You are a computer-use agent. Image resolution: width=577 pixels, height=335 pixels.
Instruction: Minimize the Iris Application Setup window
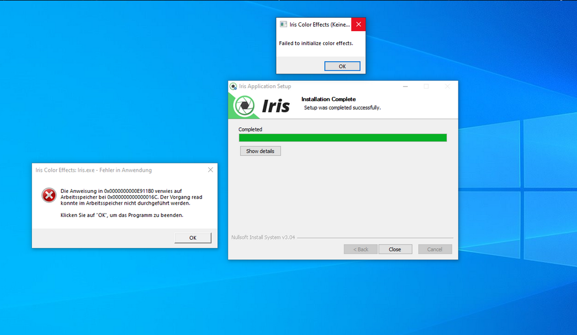click(x=405, y=86)
